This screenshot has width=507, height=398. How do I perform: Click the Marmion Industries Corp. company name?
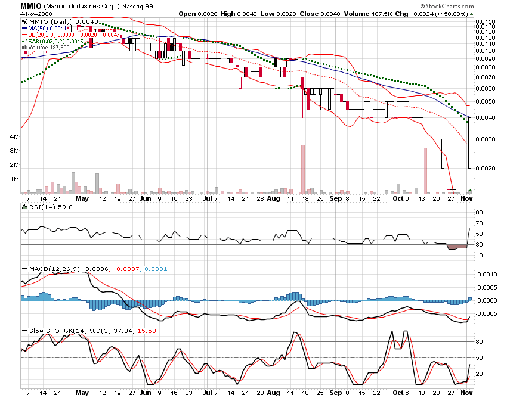(x=82, y=6)
